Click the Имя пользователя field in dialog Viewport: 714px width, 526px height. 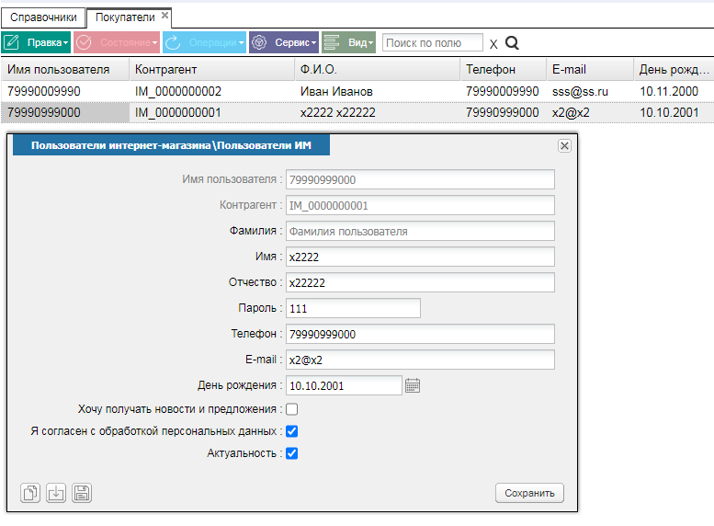tap(420, 179)
